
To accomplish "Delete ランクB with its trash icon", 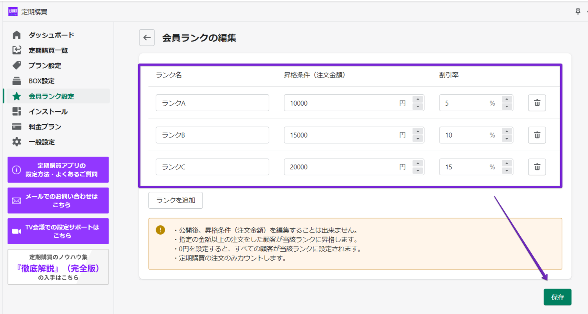I will tap(536, 135).
